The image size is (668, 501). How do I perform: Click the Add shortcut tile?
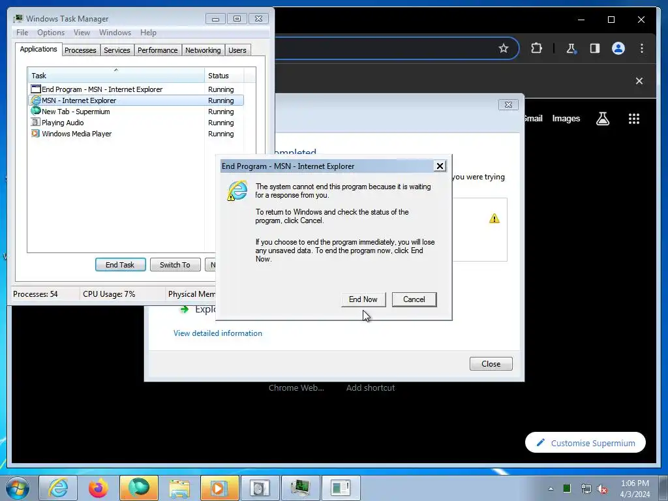click(371, 387)
